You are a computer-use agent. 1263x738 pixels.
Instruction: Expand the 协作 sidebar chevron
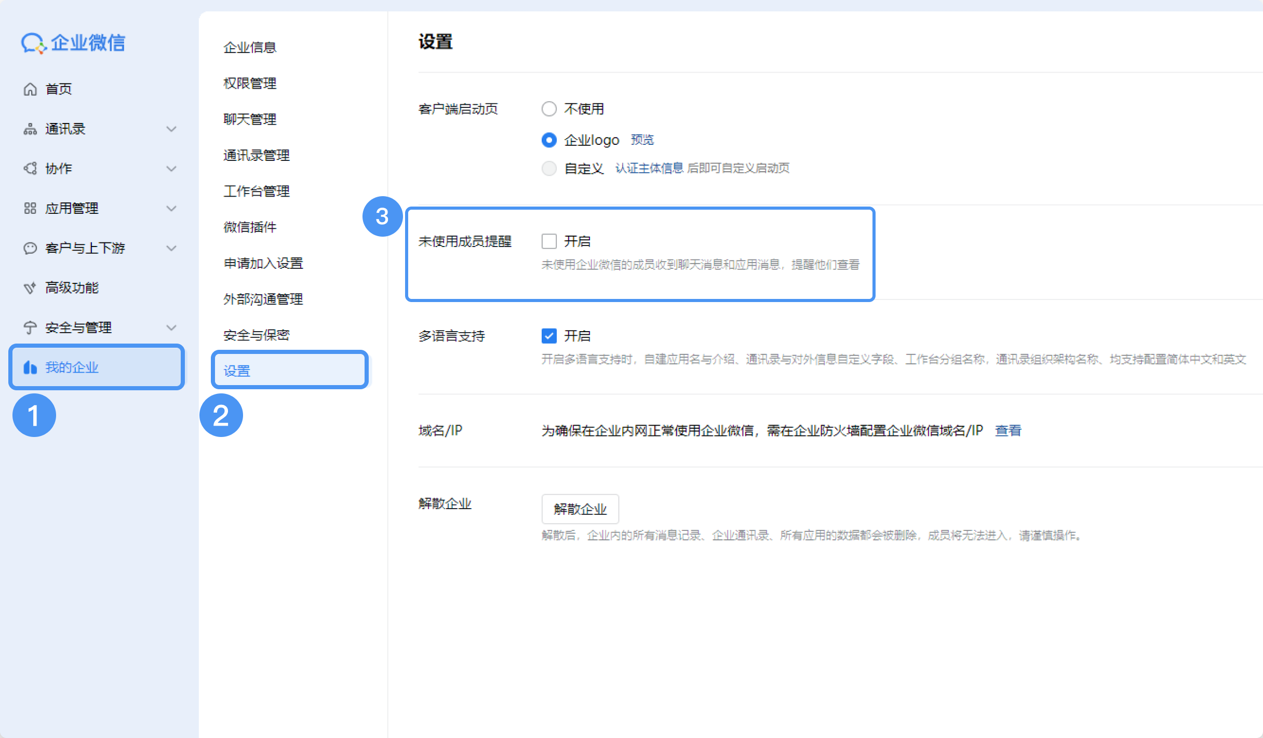[x=171, y=169]
